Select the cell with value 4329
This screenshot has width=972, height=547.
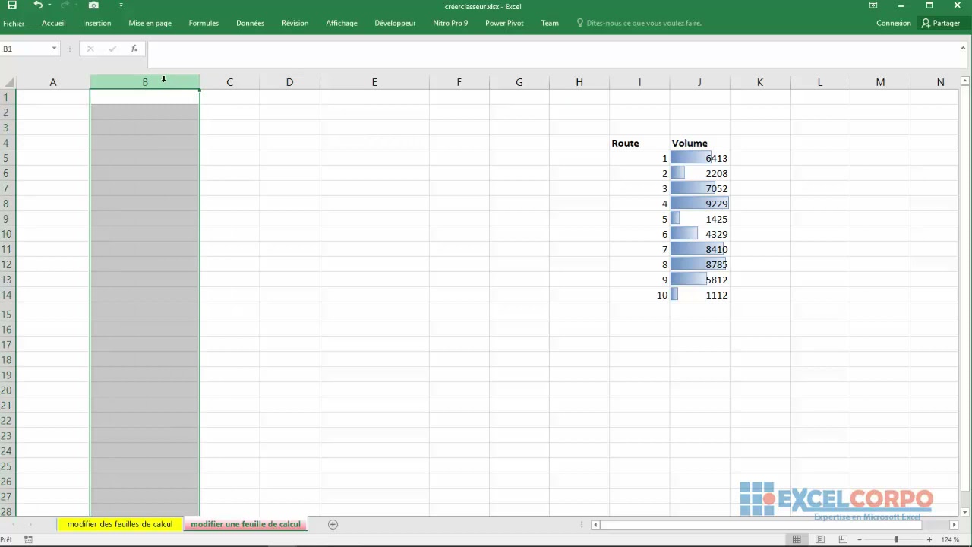699,234
